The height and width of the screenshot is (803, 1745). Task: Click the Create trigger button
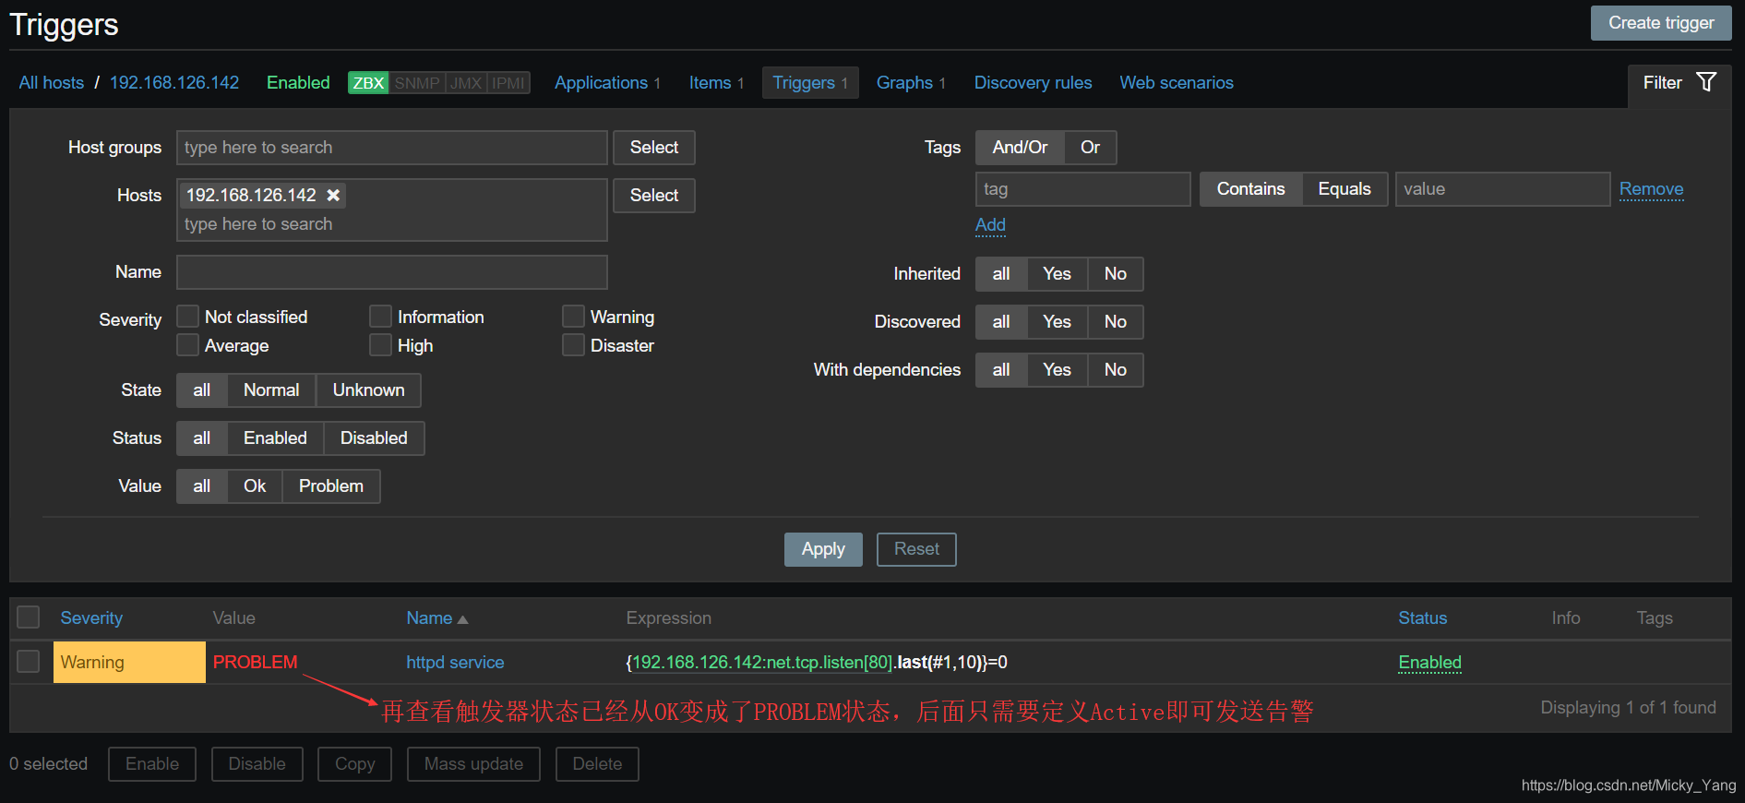coord(1661,23)
